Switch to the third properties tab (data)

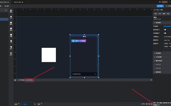coord(164,14)
